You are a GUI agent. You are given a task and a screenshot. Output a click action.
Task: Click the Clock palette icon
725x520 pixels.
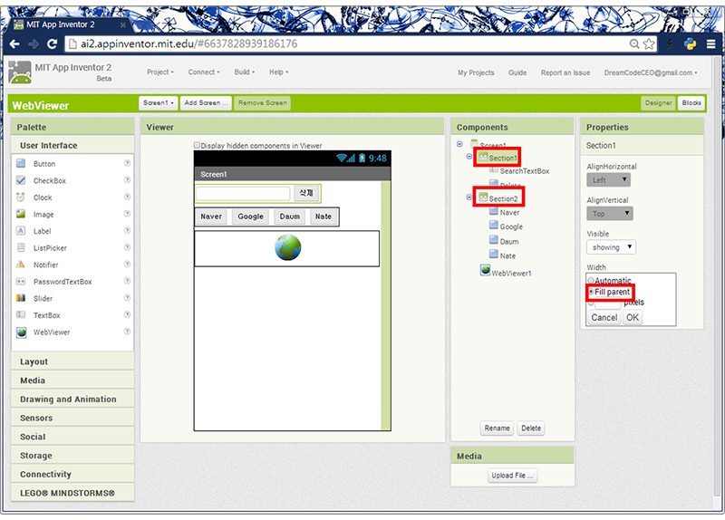[21, 197]
